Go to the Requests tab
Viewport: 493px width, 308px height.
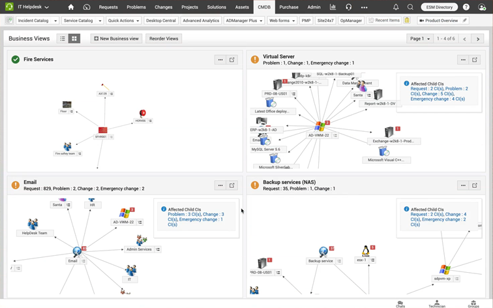coord(108,7)
